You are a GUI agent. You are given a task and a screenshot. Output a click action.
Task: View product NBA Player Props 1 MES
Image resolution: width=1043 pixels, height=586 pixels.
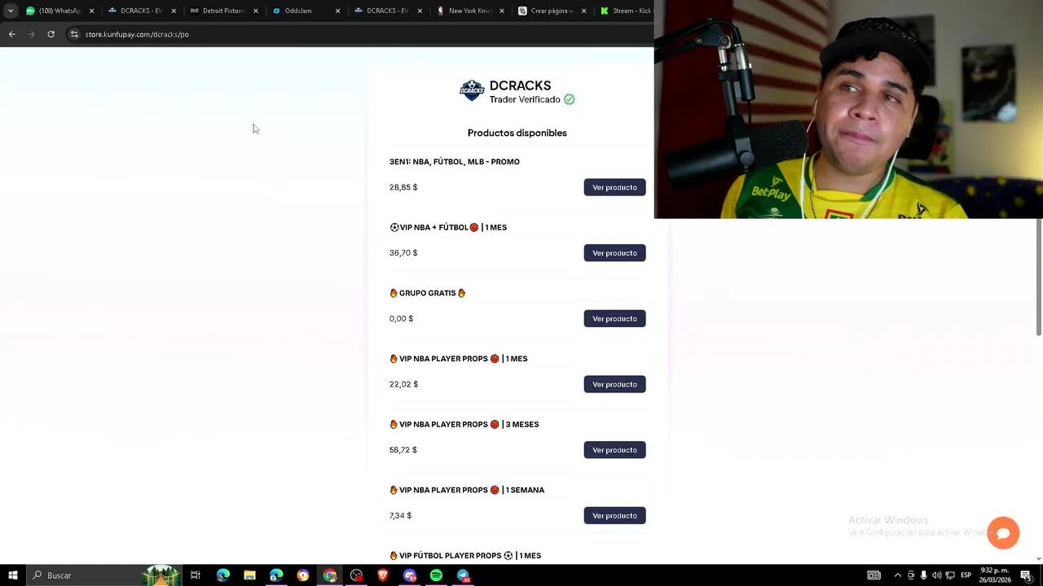tap(614, 384)
